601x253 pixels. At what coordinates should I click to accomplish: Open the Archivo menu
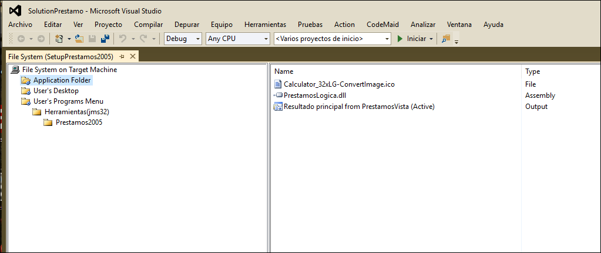(21, 25)
